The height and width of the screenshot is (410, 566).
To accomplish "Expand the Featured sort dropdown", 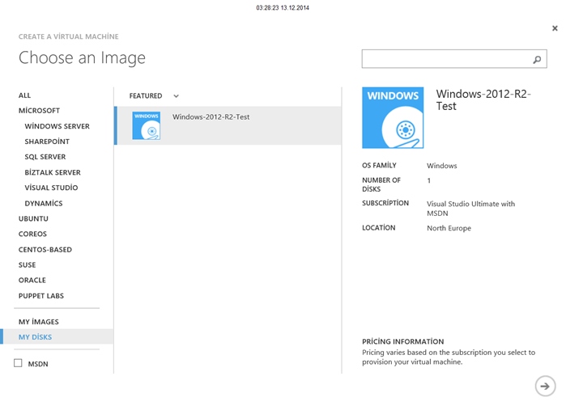I will pos(176,96).
